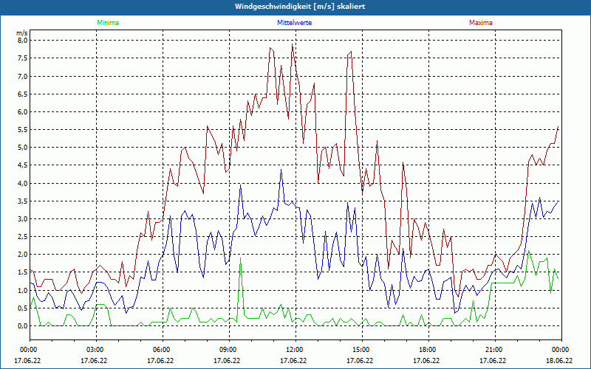Click the 4,5 y-axis value
This screenshot has width=591, height=369.
[x=22, y=165]
